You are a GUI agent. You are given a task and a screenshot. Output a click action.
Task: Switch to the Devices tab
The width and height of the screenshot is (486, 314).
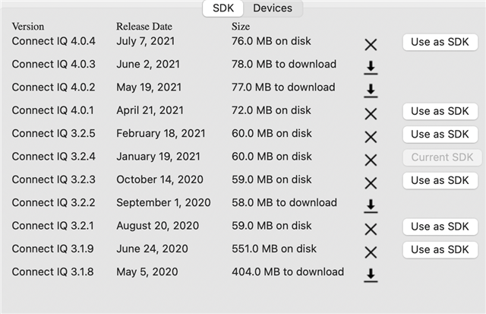(273, 8)
